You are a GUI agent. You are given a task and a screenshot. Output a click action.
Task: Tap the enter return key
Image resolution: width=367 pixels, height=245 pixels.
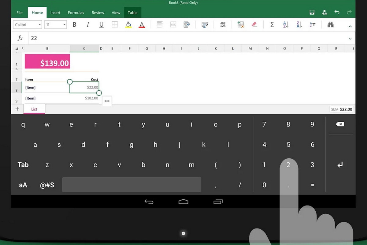[x=340, y=165]
